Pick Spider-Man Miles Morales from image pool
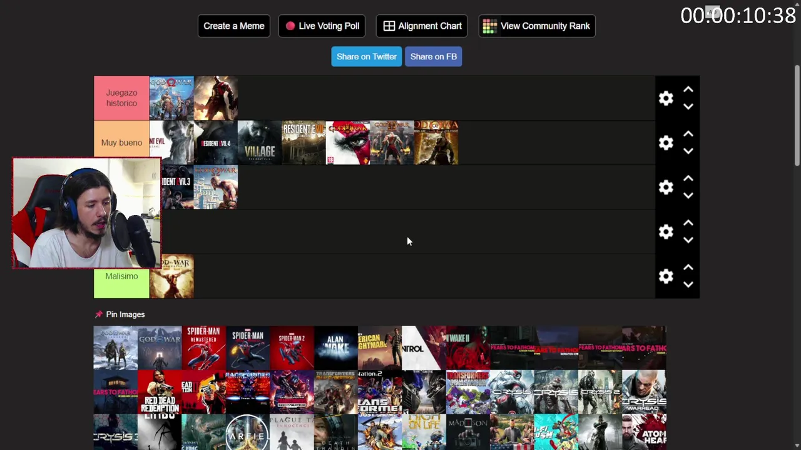Image resolution: width=801 pixels, height=450 pixels. pos(248,347)
